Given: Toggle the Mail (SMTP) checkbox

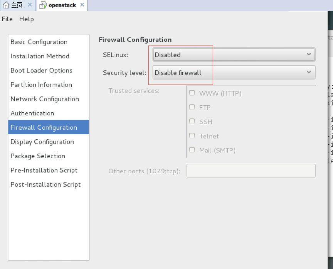Looking at the screenshot, I should pyautogui.click(x=192, y=150).
